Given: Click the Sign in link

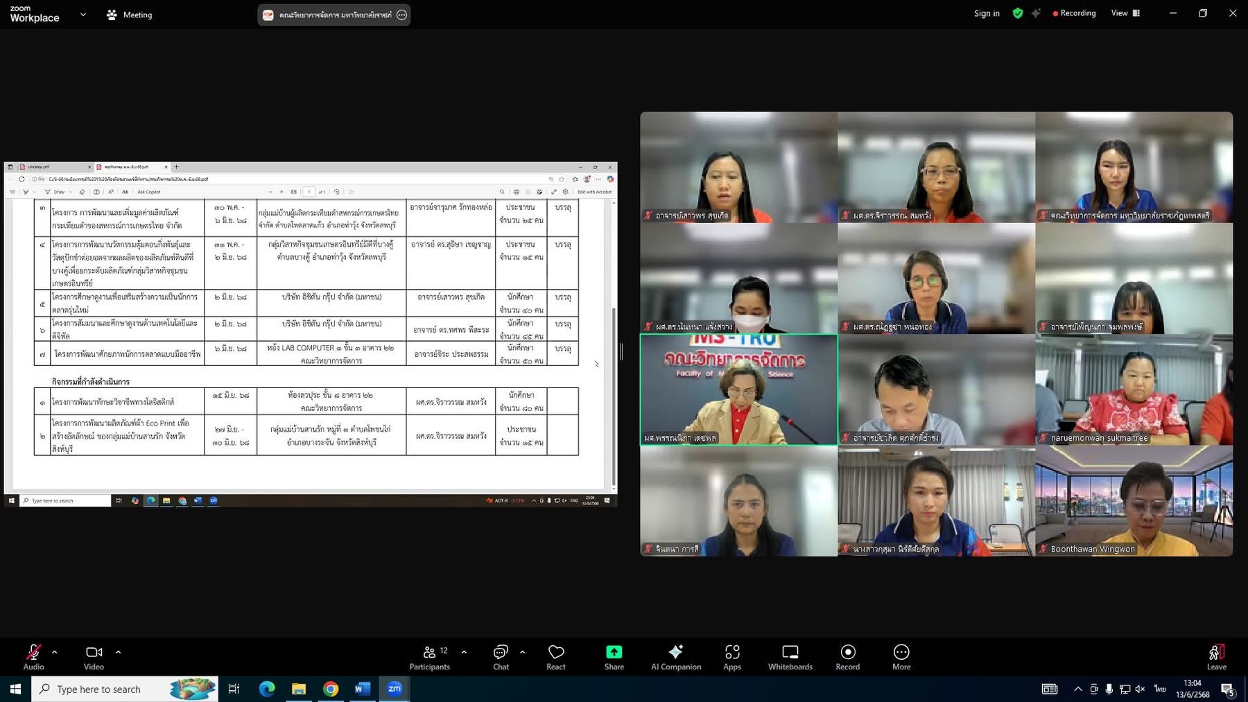Looking at the screenshot, I should pos(987,13).
